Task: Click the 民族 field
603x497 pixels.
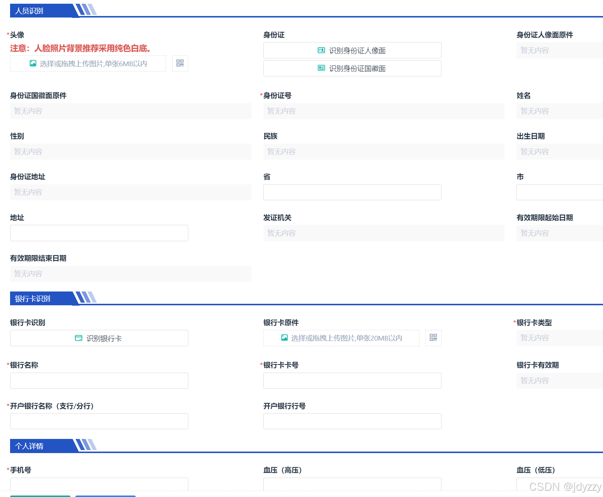Action: [384, 152]
